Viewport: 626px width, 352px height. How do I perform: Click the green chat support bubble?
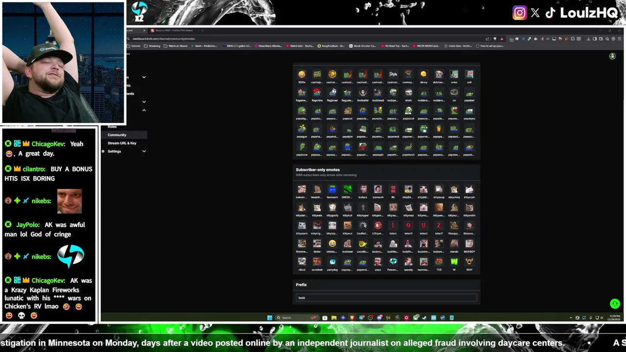(615, 304)
